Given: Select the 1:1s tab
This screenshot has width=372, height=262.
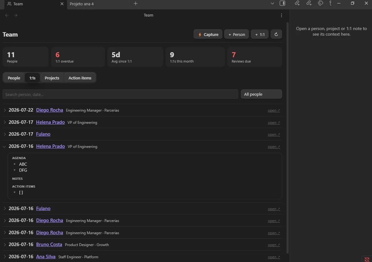Looking at the screenshot, I should (32, 78).
